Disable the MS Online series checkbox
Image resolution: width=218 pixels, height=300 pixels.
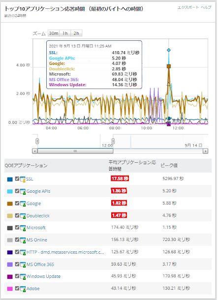[17, 240]
